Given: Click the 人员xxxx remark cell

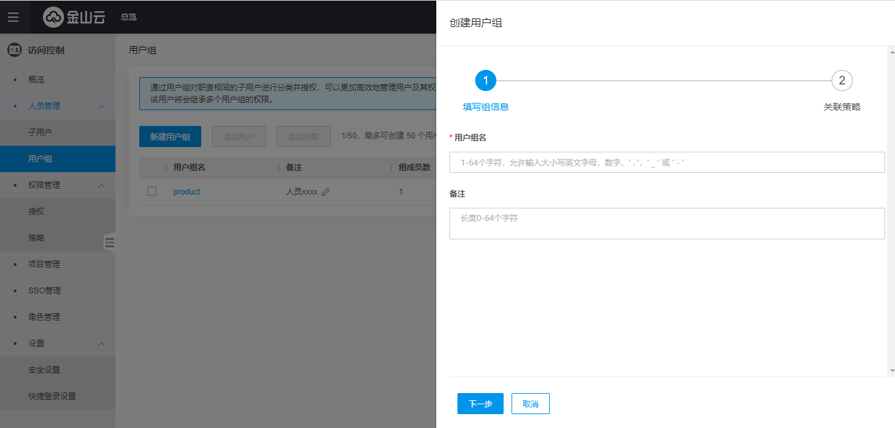Looking at the screenshot, I should (x=302, y=192).
